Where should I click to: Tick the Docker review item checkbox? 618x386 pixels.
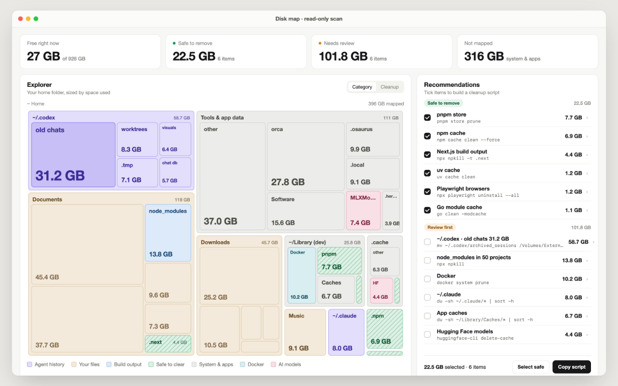pos(427,279)
